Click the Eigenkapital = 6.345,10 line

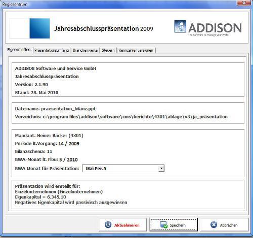point(40,197)
